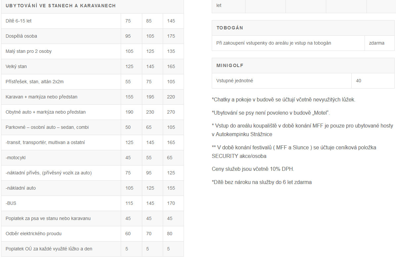Click the "Tobogán" table heading
The height and width of the screenshot is (258, 396).
230,28
